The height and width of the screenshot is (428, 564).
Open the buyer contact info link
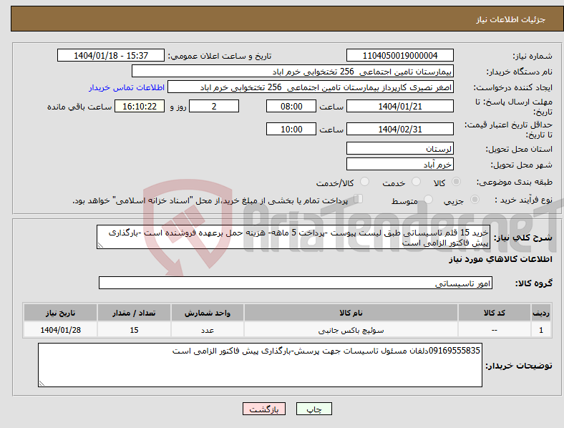127,87
